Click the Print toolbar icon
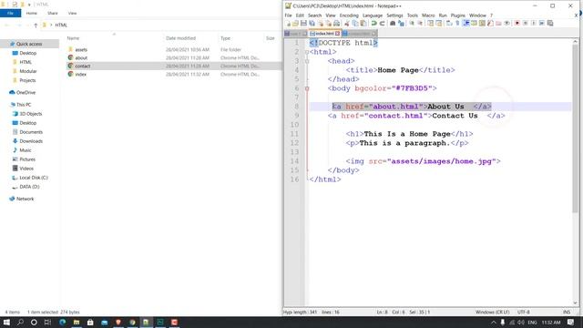The image size is (583, 328). 336,23
